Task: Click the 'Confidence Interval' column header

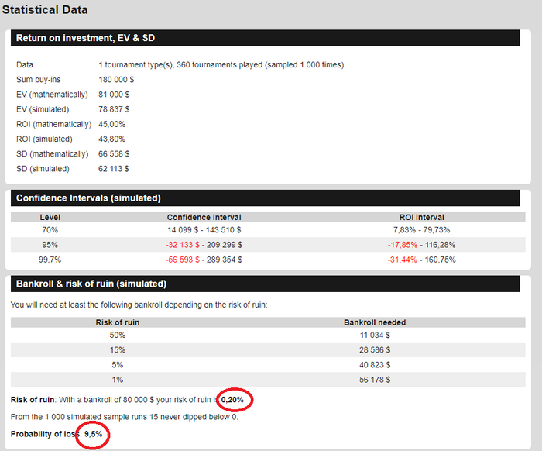Action: click(x=204, y=218)
